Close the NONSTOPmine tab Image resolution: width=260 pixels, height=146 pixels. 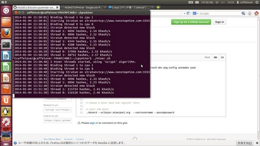105,7
